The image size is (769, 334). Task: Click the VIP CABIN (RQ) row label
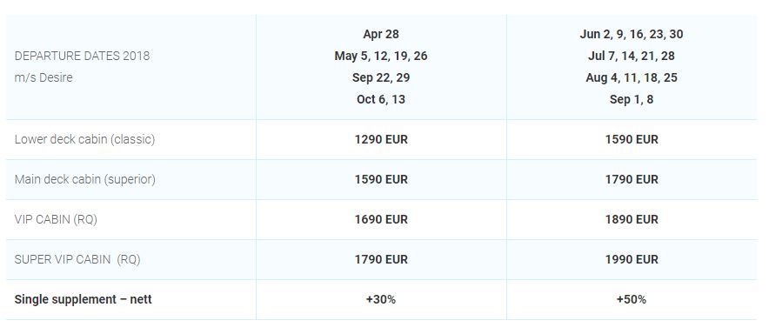(56, 219)
